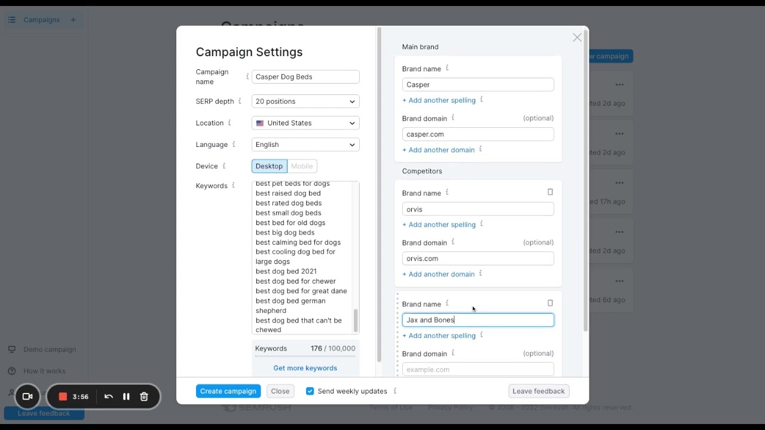The image size is (765, 430).
Task: Switch device to Mobile
Action: tap(302, 166)
